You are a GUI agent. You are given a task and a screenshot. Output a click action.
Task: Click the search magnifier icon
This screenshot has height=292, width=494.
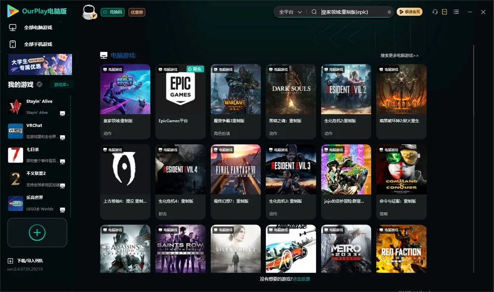pos(314,12)
